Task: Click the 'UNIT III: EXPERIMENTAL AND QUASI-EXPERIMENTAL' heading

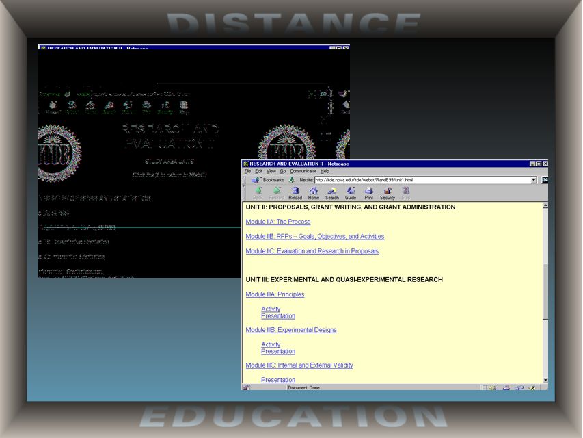Action: (344, 280)
